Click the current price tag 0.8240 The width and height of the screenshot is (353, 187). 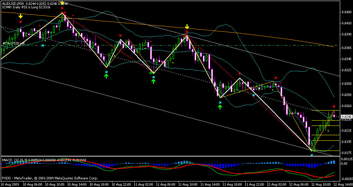tap(346, 117)
